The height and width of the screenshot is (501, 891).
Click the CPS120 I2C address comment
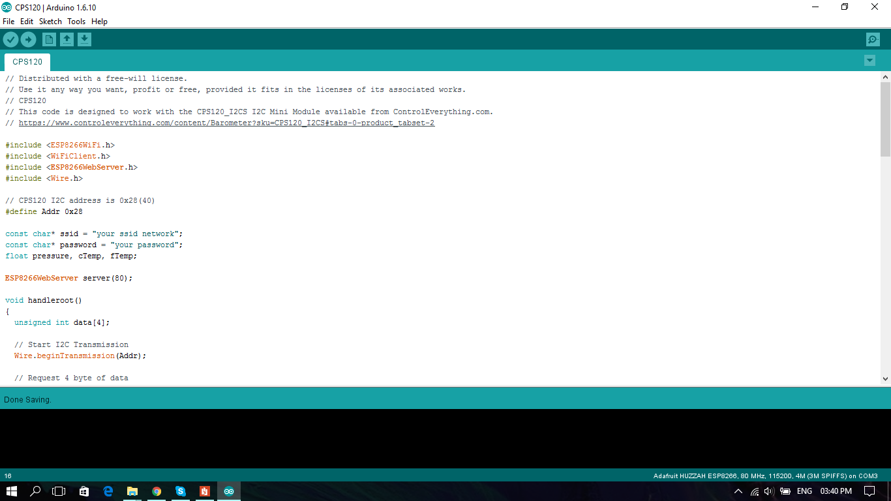coord(80,200)
